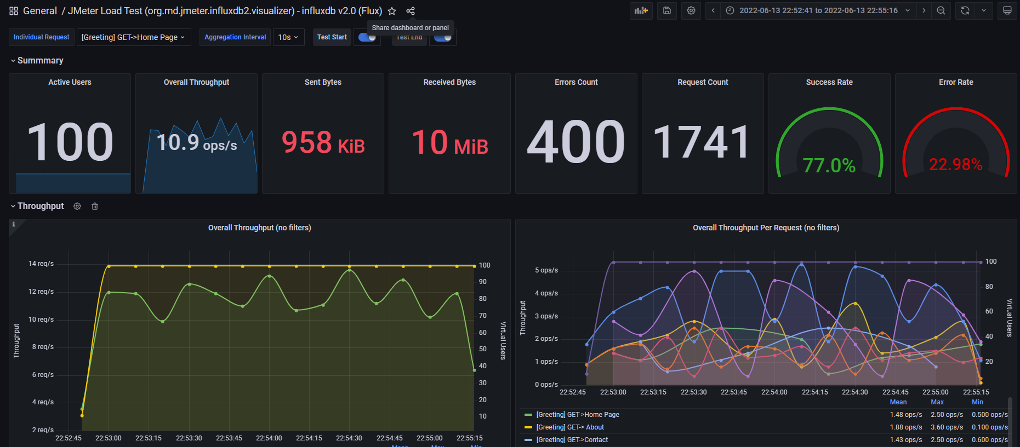Screen dimensions: 1020x447
Task: Collapse the Summmary row
Action: coord(37,60)
